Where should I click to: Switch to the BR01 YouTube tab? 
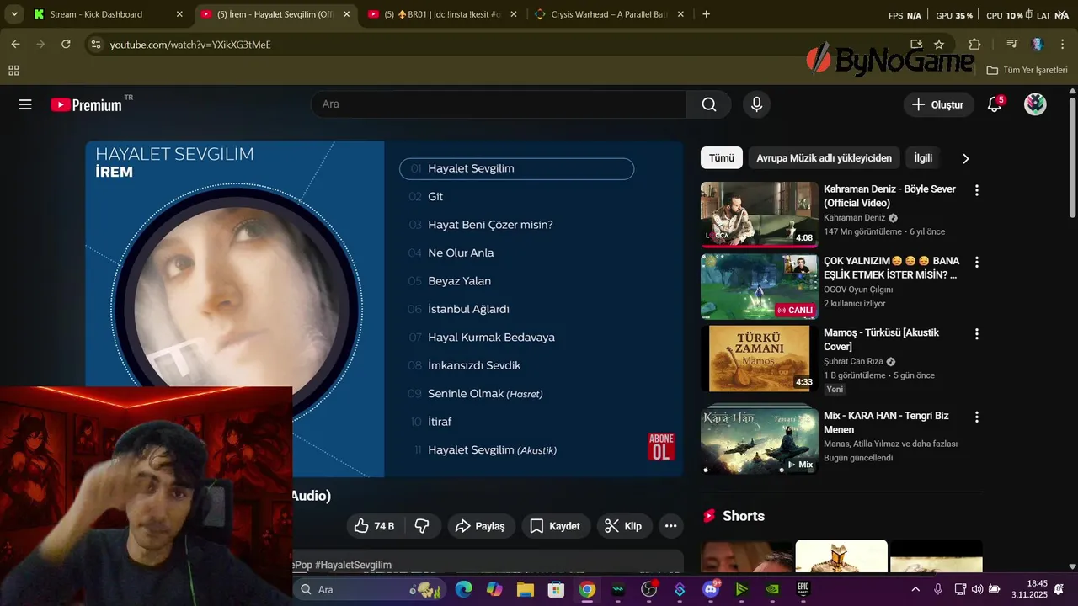[442, 14]
